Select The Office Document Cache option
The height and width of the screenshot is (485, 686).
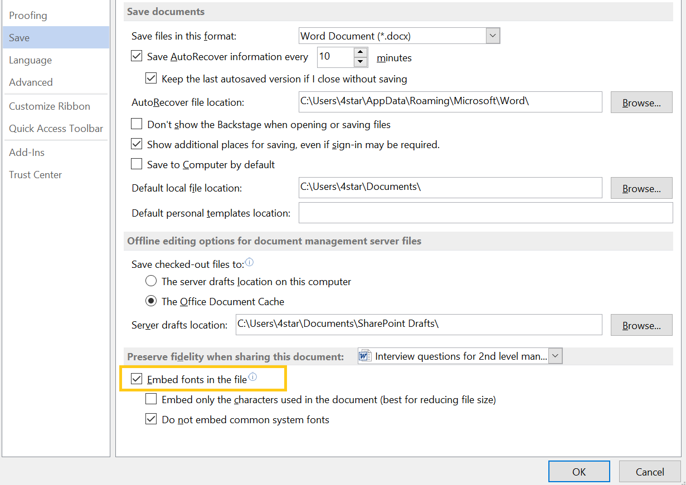(151, 301)
